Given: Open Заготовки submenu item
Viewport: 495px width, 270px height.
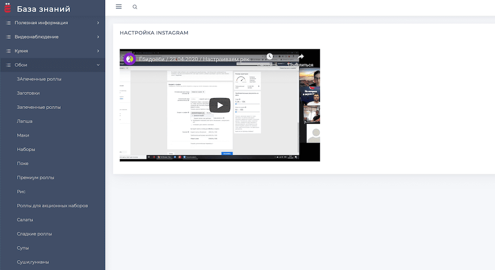Looking at the screenshot, I should click(28, 93).
